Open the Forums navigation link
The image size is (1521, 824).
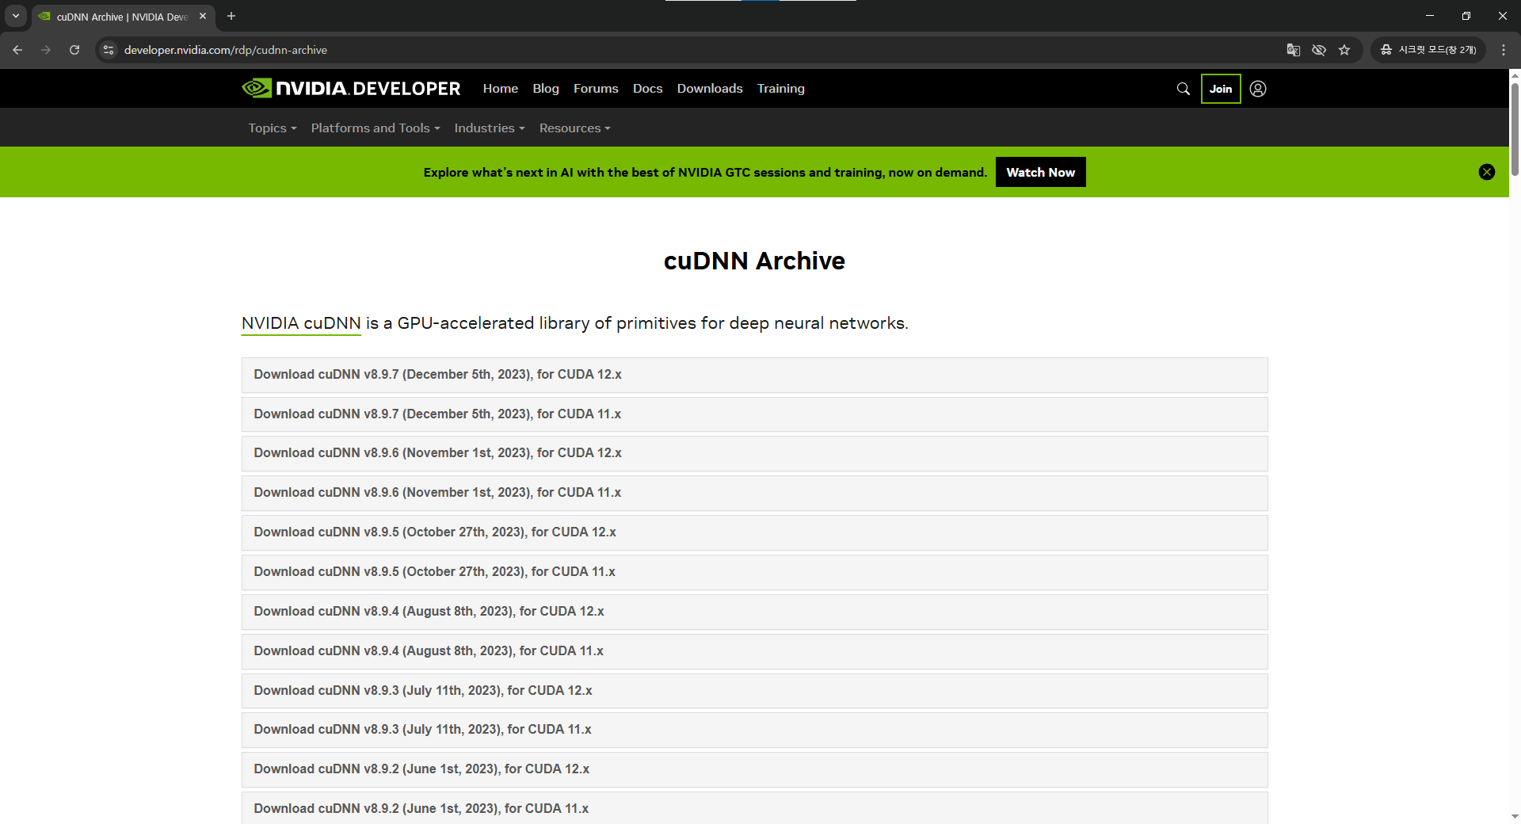tap(596, 89)
